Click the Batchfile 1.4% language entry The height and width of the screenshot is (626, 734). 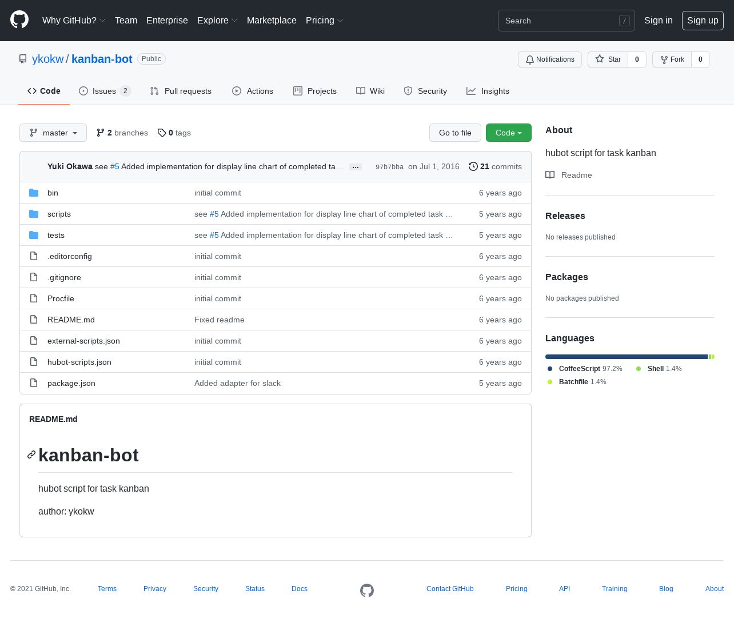coord(577,382)
